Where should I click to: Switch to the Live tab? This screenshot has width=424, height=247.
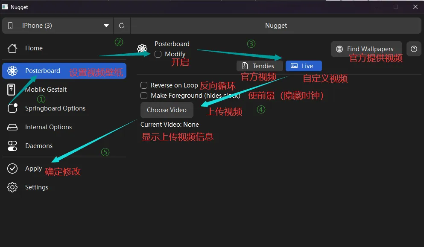click(304, 66)
